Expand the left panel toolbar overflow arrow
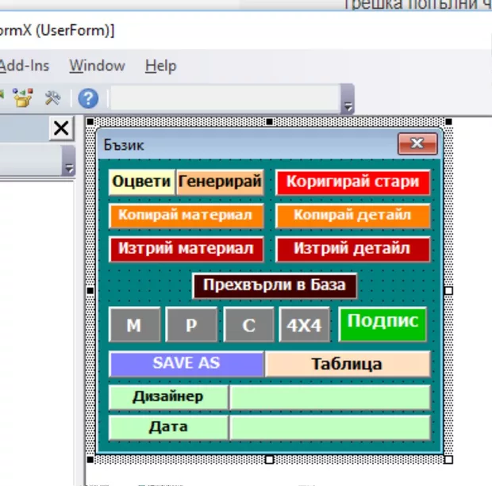This screenshot has height=486, width=492. tap(69, 160)
